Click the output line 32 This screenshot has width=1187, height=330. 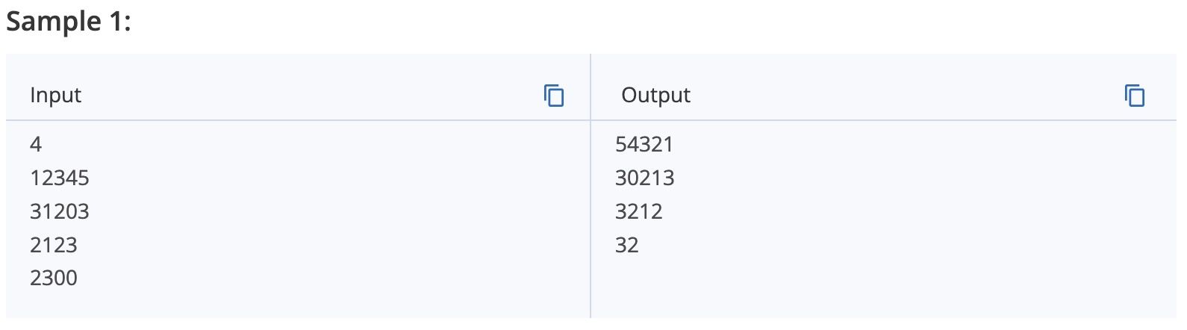tap(627, 245)
